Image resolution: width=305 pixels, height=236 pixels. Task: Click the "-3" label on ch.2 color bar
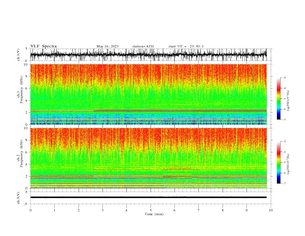coord(284,142)
